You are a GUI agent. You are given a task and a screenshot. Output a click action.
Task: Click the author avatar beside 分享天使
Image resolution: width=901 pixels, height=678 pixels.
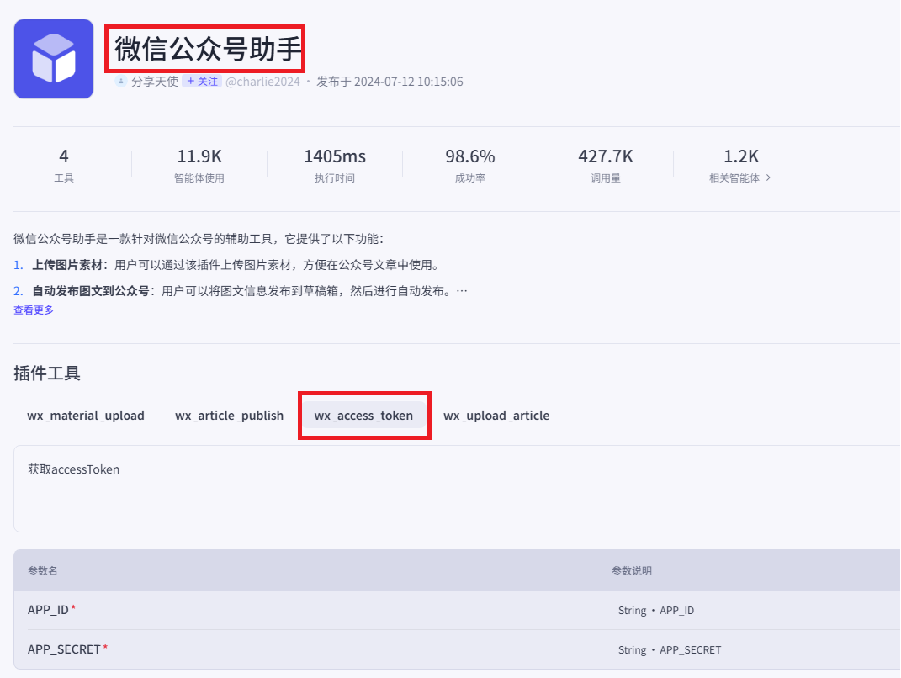(120, 81)
